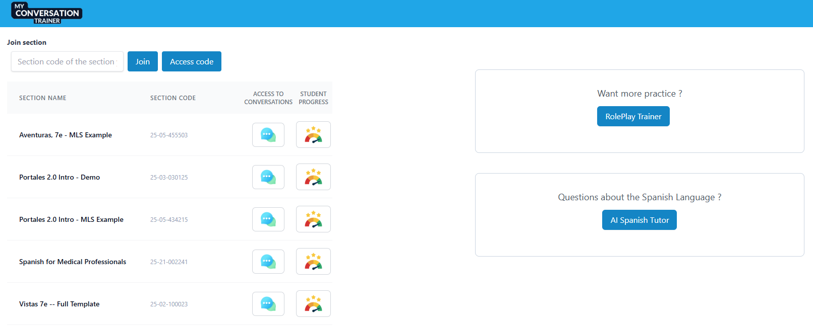Click the Access to Conversations column header
Viewport: 813px width, 326px height.
[x=268, y=98]
